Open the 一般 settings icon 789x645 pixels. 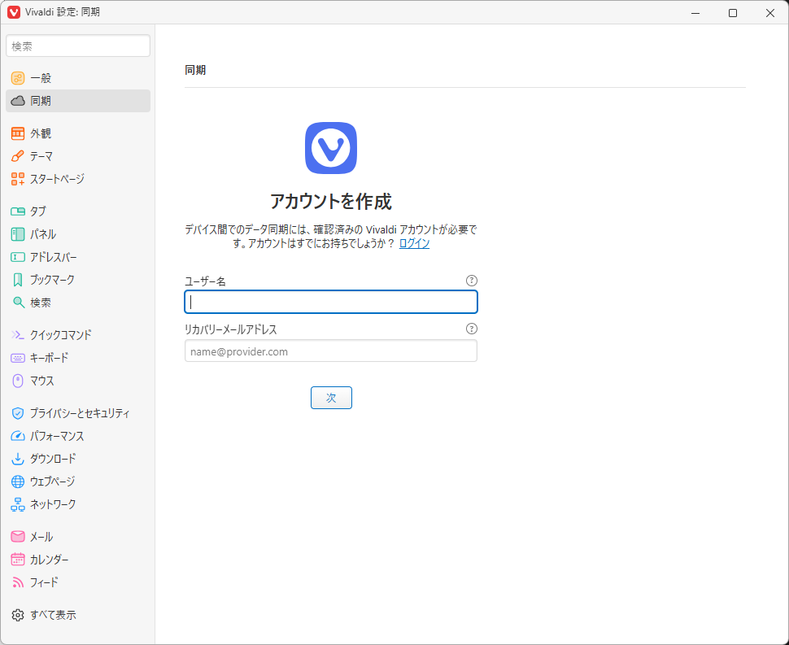18,78
